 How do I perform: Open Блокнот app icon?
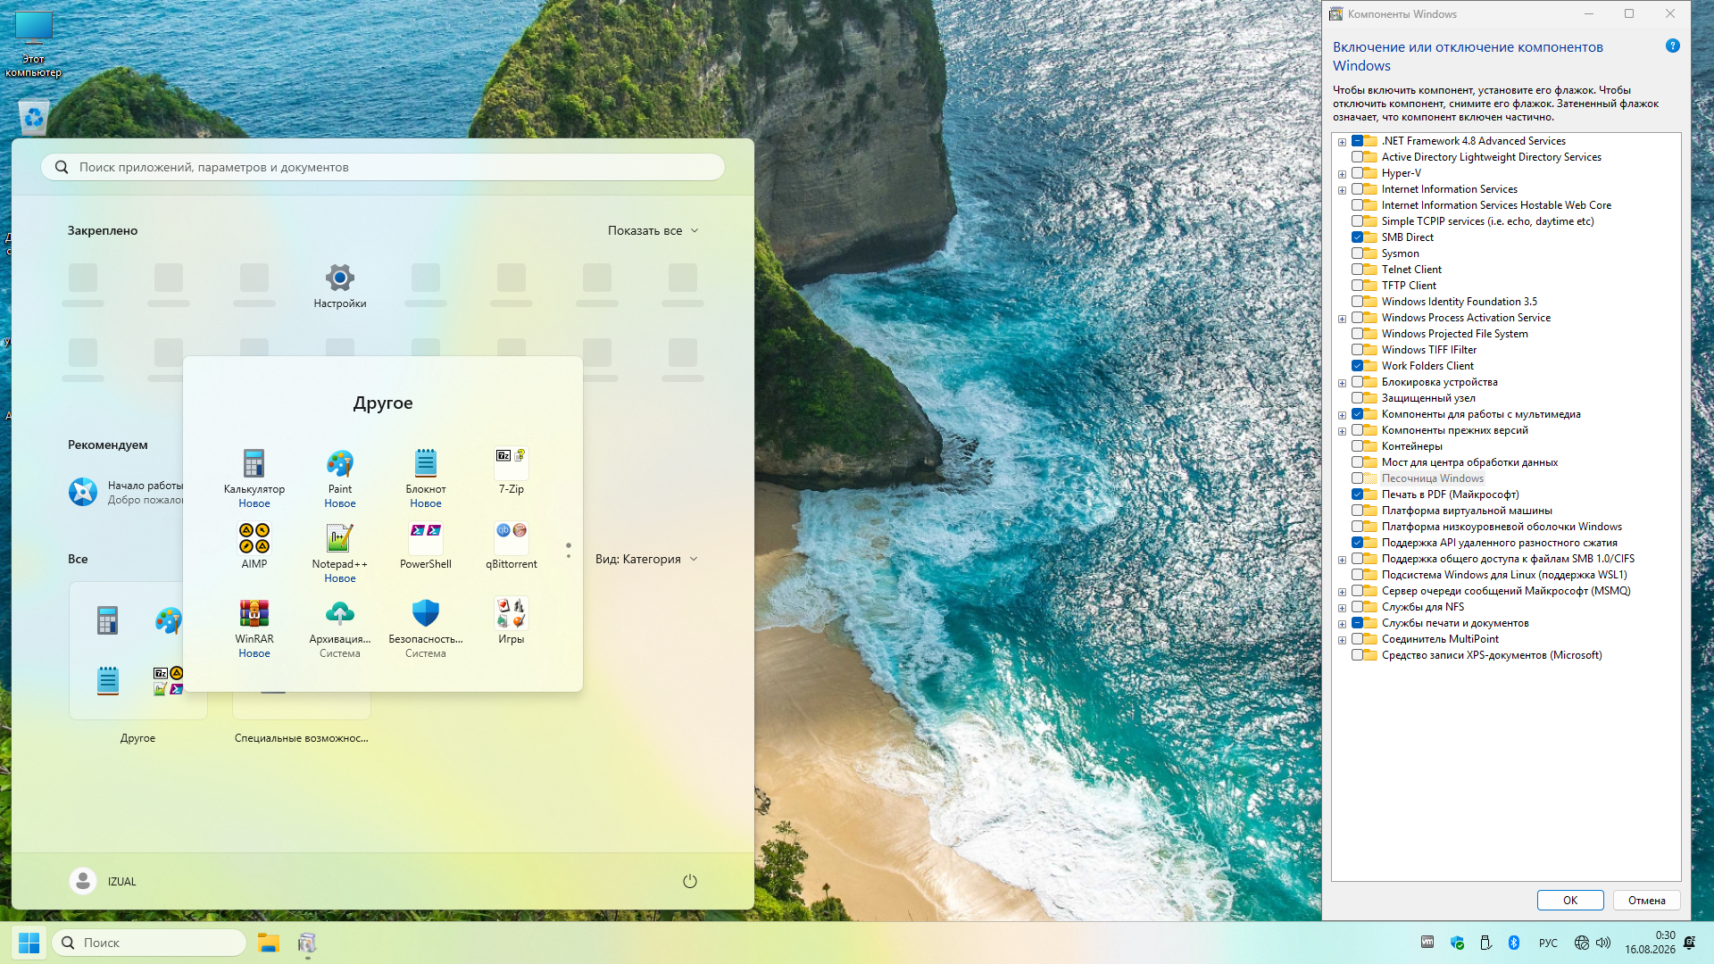point(426,464)
